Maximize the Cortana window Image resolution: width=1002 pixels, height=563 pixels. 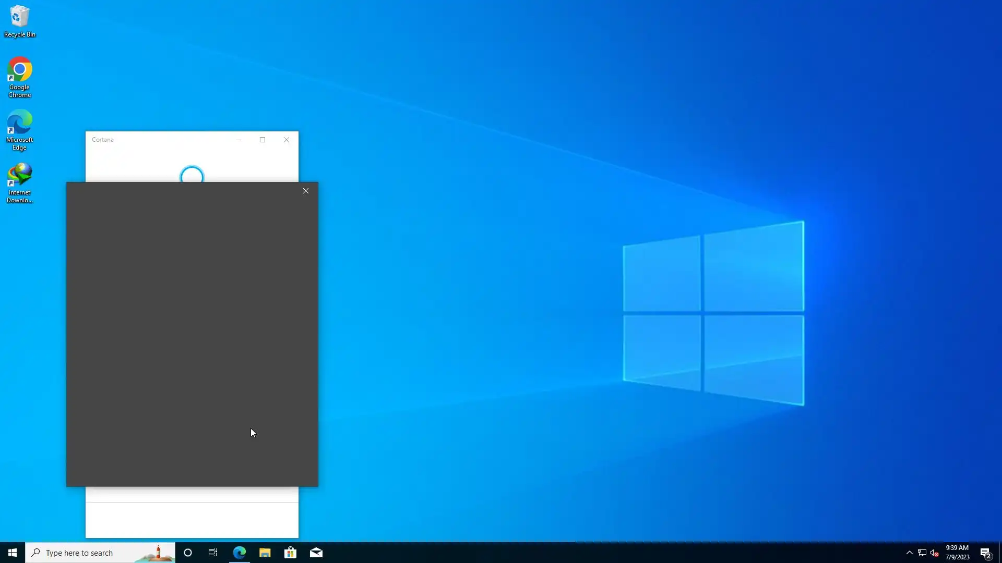point(263,140)
